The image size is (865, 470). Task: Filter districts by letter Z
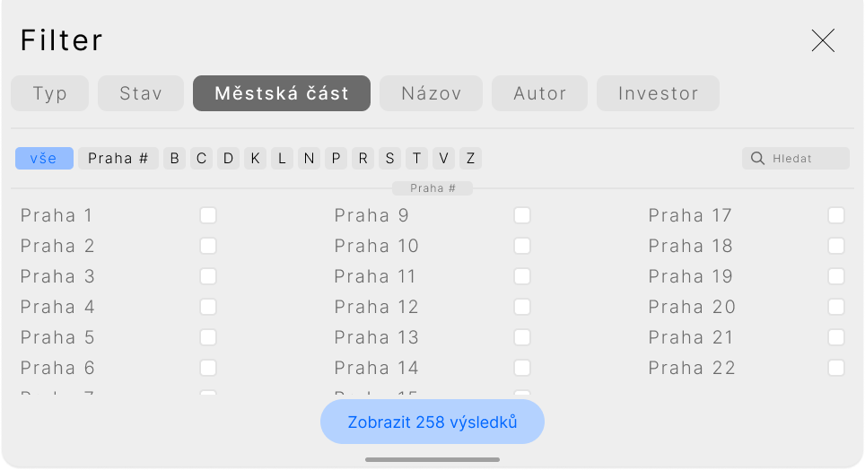click(x=470, y=159)
